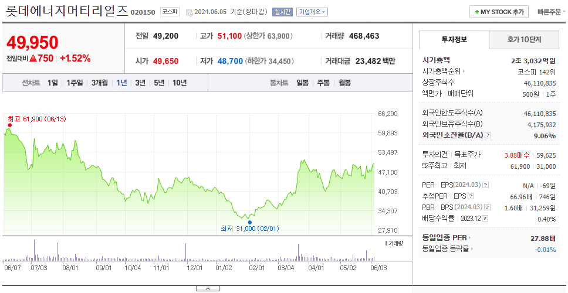The height and width of the screenshot is (293, 568).
Task: Click the 02/01 date axis label
Action: click(257, 268)
